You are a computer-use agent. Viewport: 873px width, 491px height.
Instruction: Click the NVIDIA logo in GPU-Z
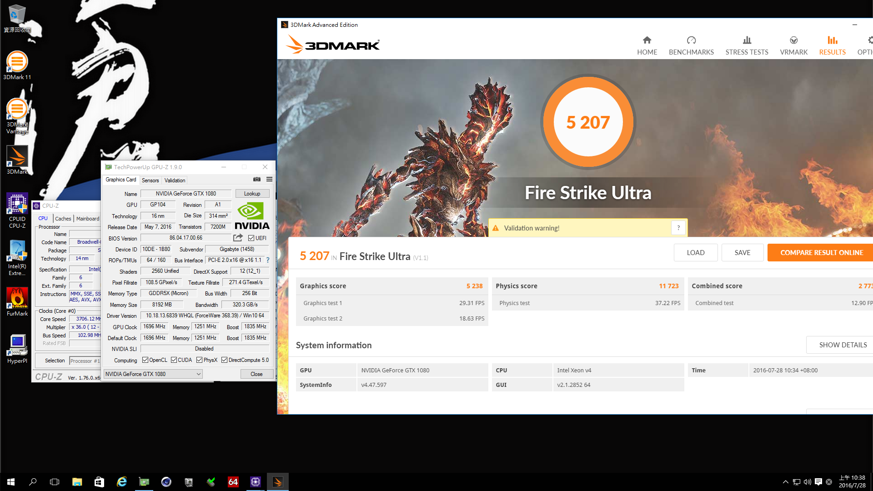252,216
